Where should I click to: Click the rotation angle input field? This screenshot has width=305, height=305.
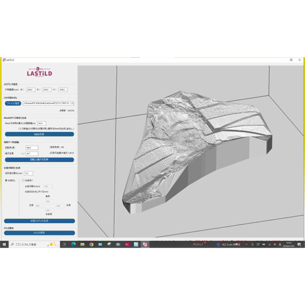coord(32,147)
